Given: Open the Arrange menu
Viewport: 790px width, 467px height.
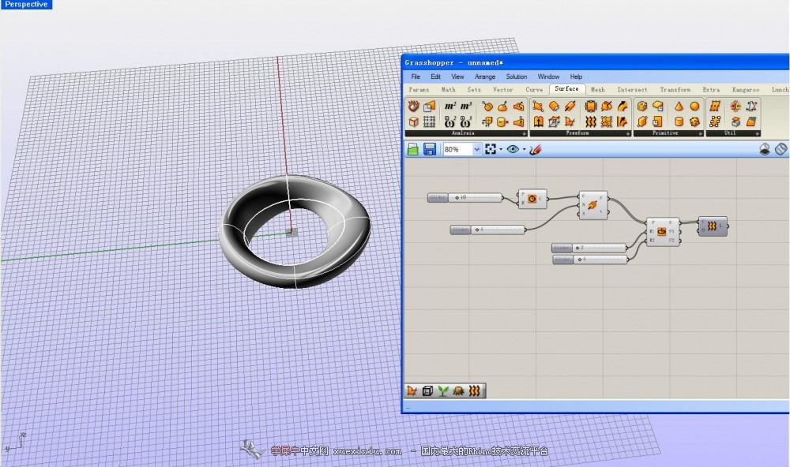Looking at the screenshot, I should [485, 77].
